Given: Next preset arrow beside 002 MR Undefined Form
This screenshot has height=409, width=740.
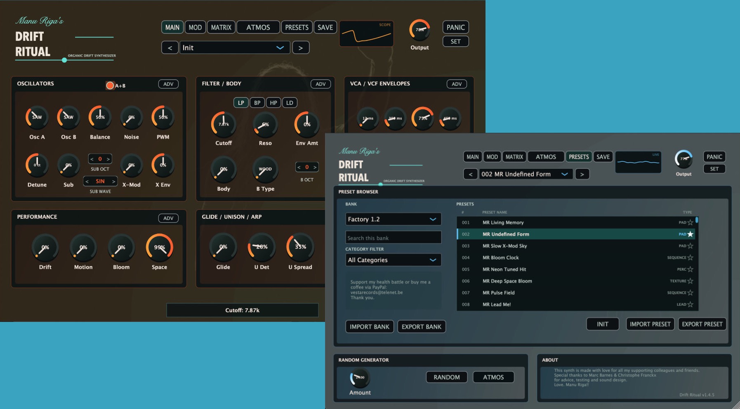Looking at the screenshot, I should coord(582,174).
